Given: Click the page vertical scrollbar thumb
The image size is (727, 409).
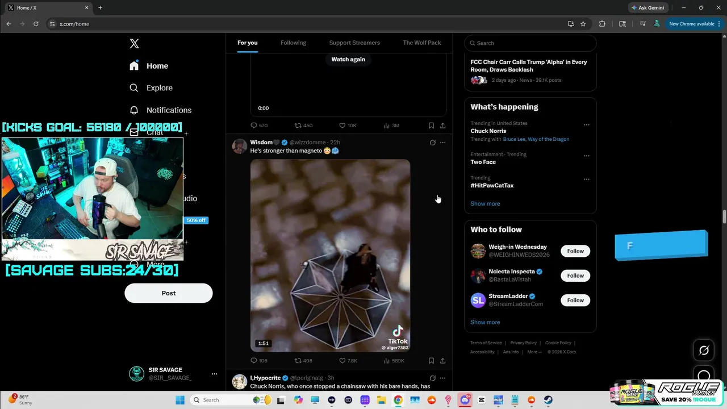Looking at the screenshot, I should click(x=724, y=217).
